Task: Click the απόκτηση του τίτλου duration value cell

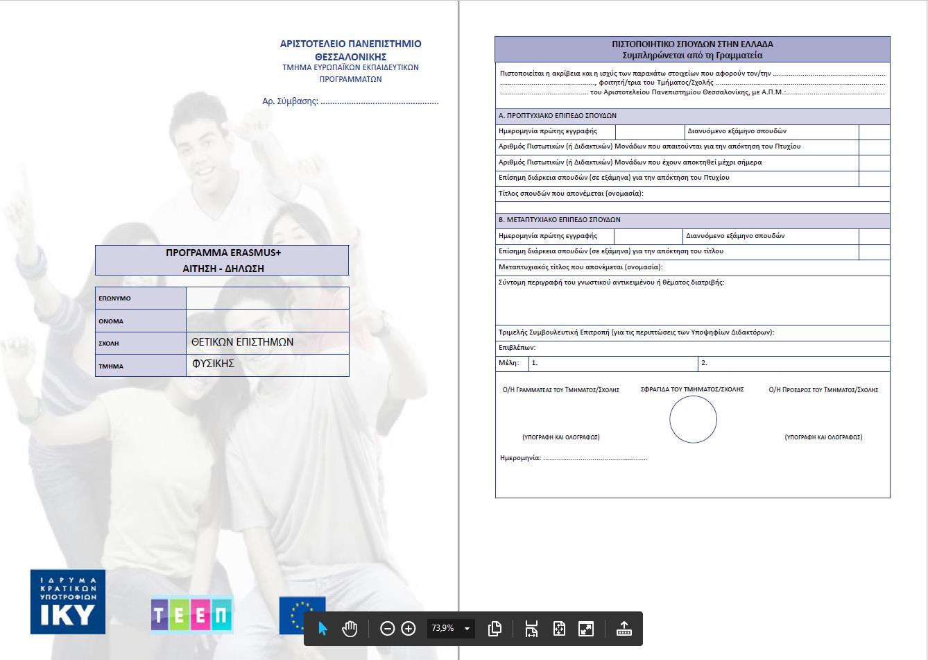Action: coord(874,251)
